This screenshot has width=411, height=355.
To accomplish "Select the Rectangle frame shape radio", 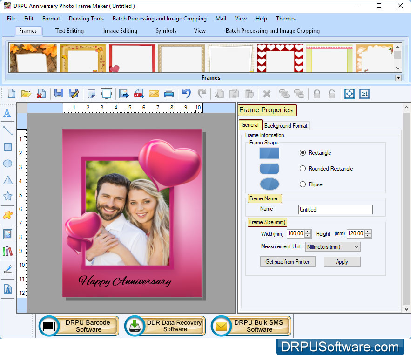I will coord(303,153).
